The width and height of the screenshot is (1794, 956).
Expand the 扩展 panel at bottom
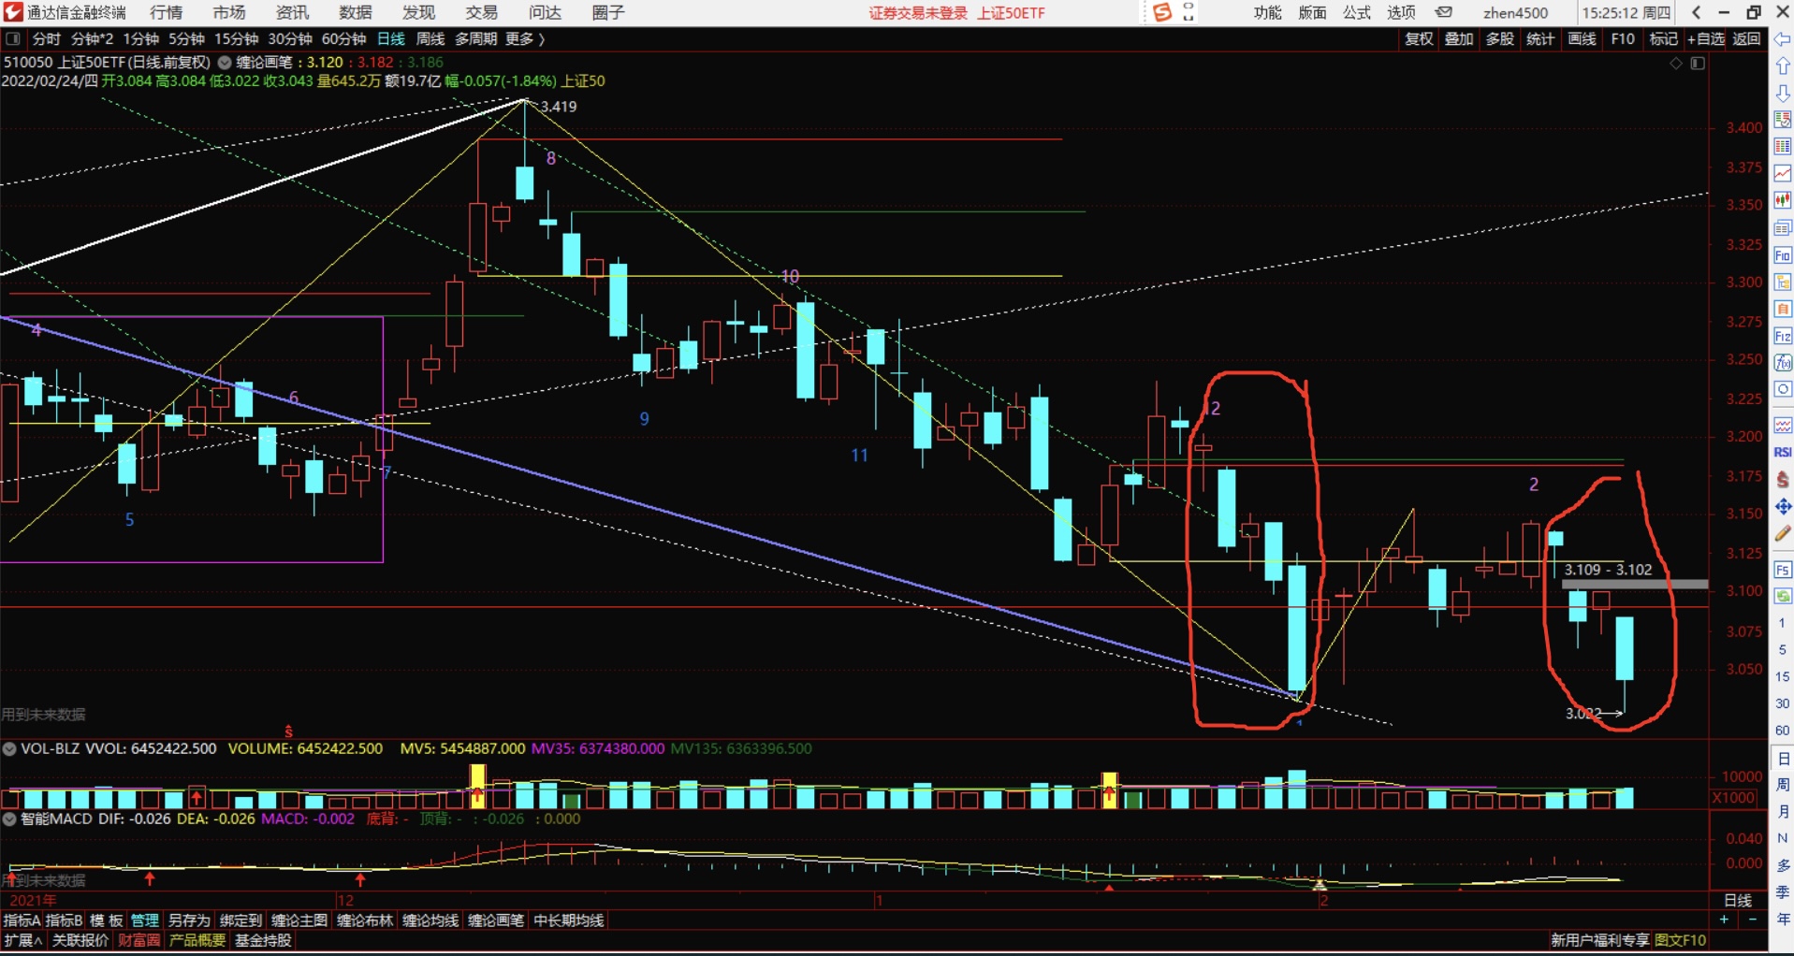23,940
